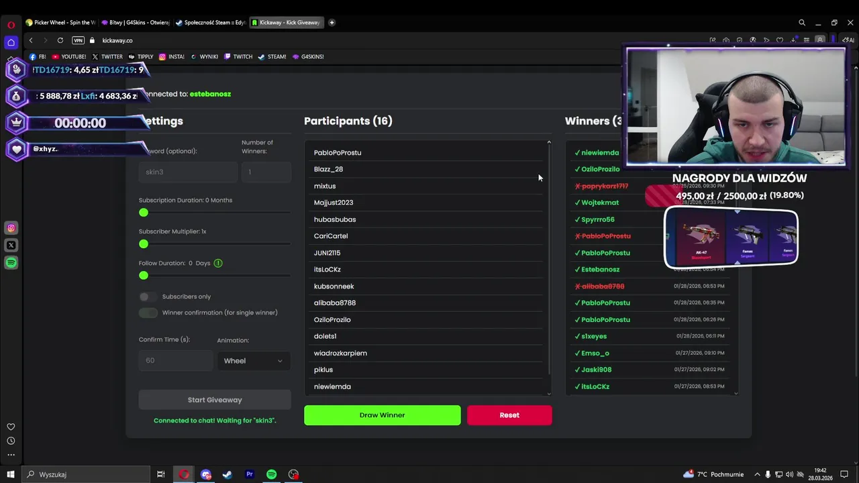Viewport: 859px width, 483px height.
Task: Select the Kickaway Kick Giveaway tab
Action: coord(286,22)
